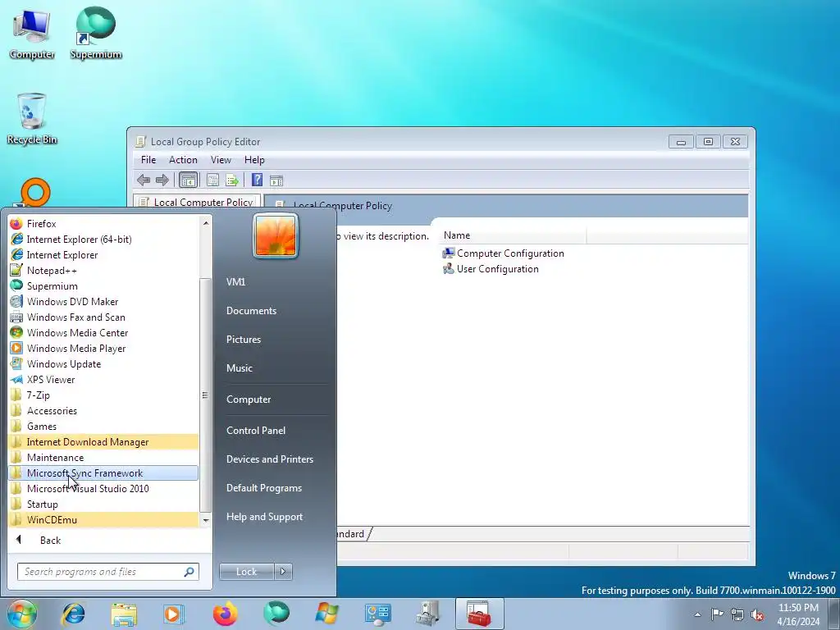Select the Supermium desktop shortcut
The width and height of the screenshot is (840, 630).
[x=95, y=33]
